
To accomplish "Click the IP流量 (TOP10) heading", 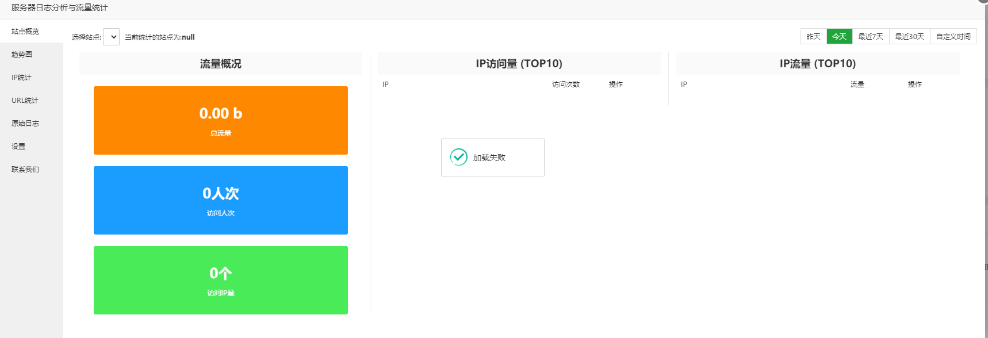I will [818, 63].
